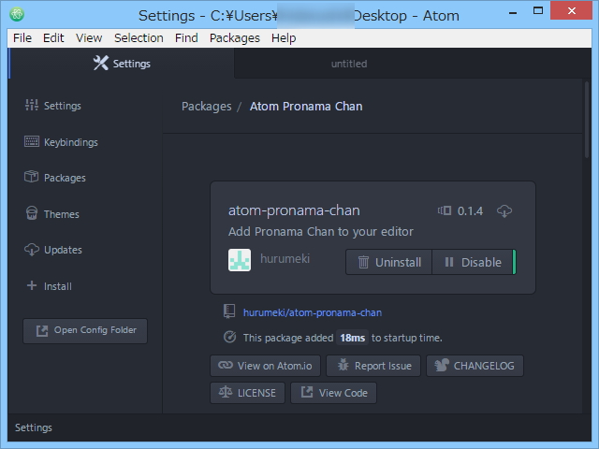Open Settings section in sidebar
Viewport: 599px width, 449px height.
click(x=63, y=106)
